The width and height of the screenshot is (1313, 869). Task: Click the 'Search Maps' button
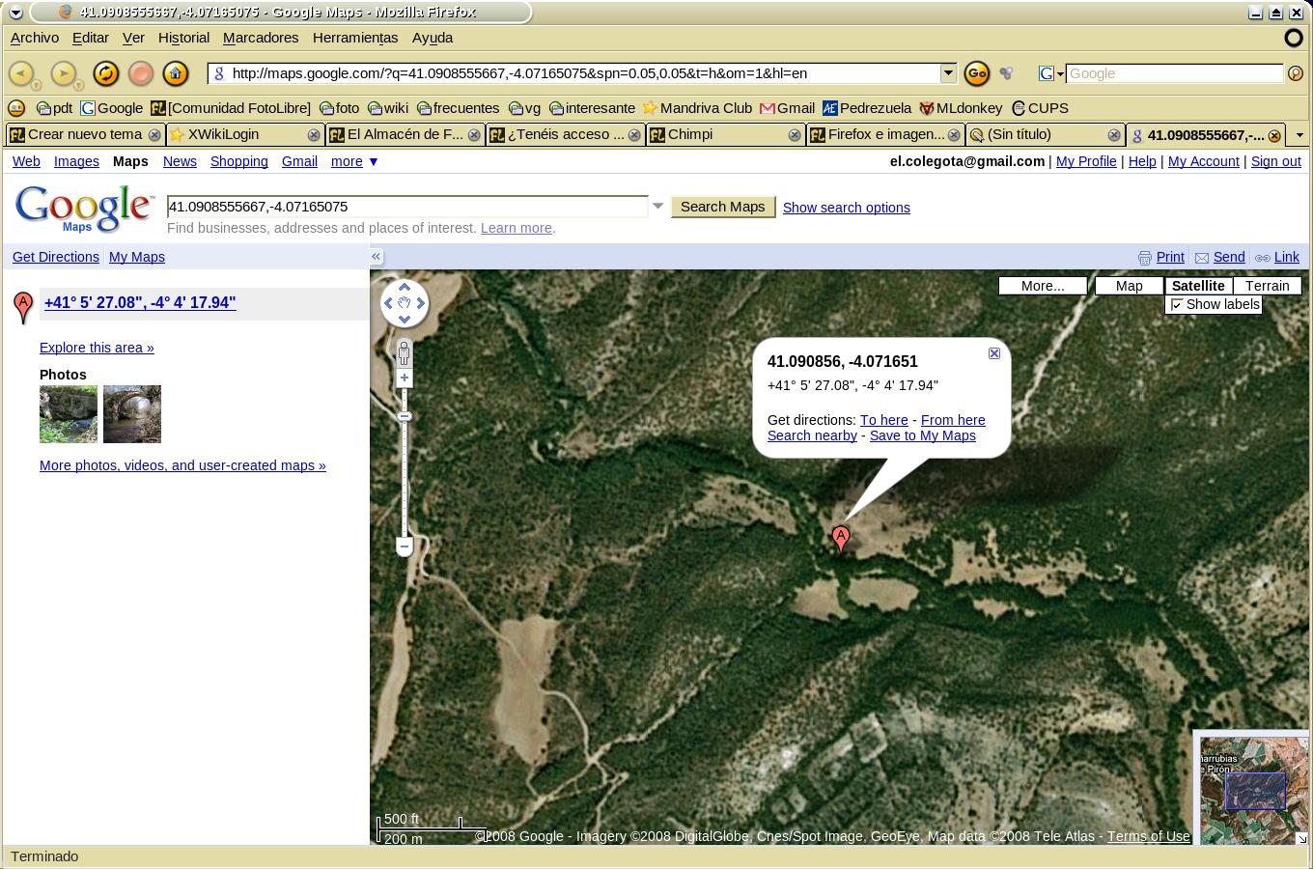pyautogui.click(x=723, y=207)
